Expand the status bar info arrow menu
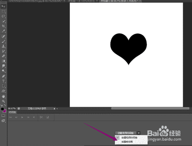 [55, 109]
